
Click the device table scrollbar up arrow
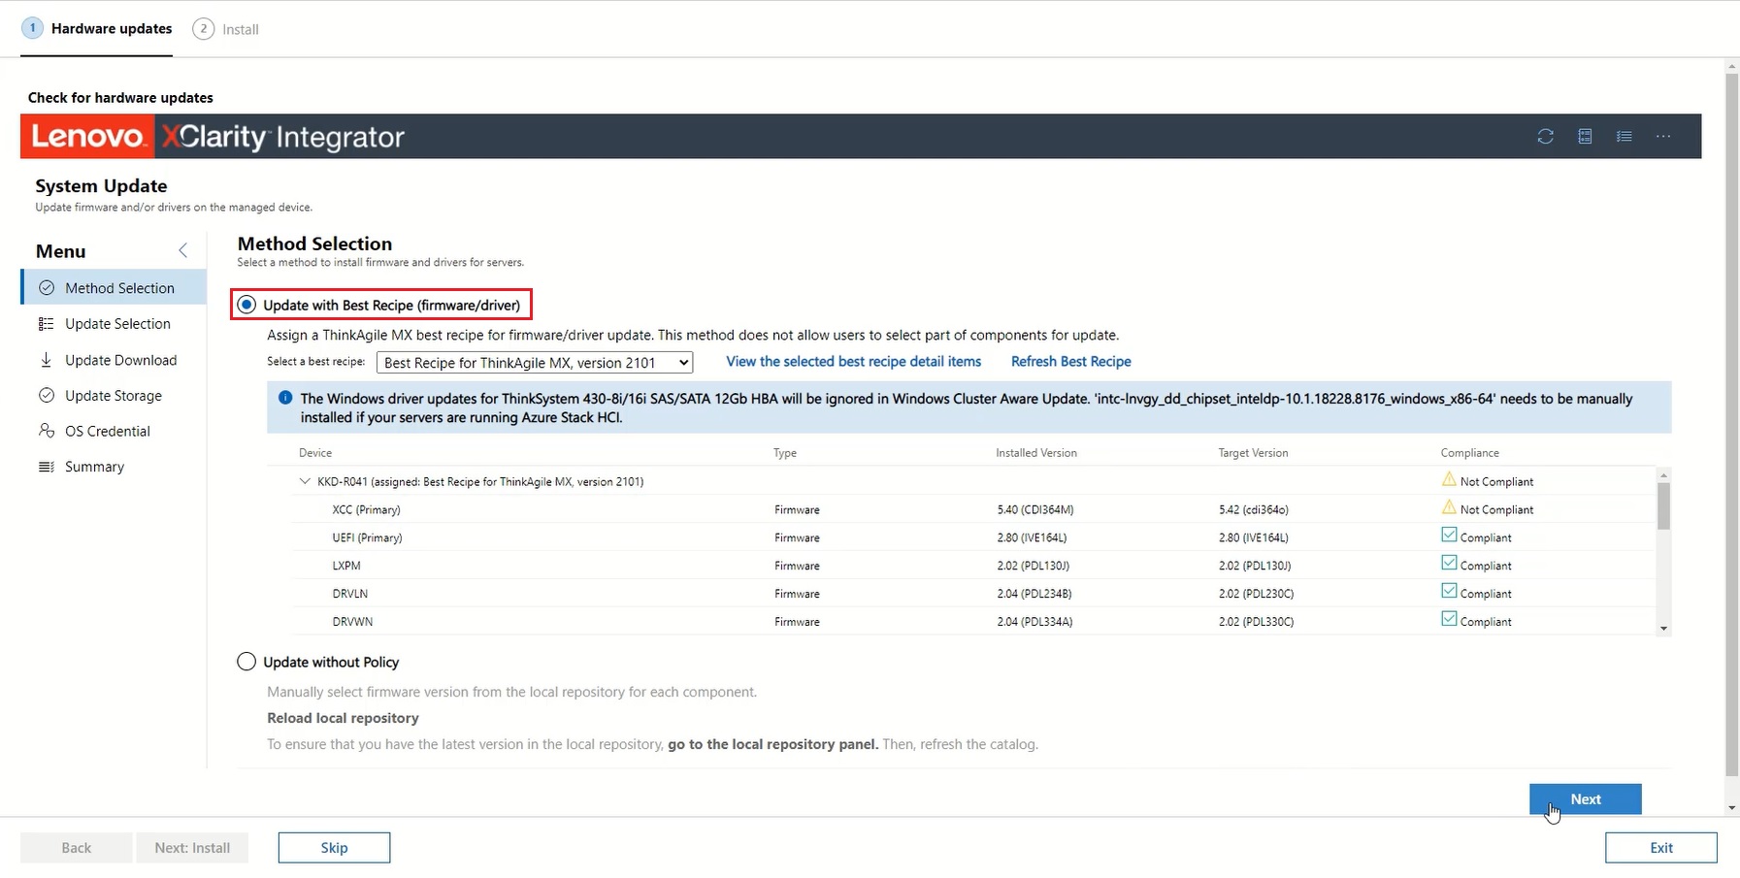pyautogui.click(x=1663, y=475)
